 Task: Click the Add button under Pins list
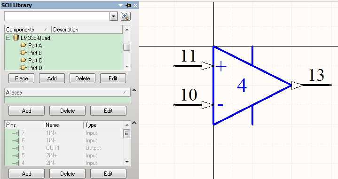click(26, 174)
